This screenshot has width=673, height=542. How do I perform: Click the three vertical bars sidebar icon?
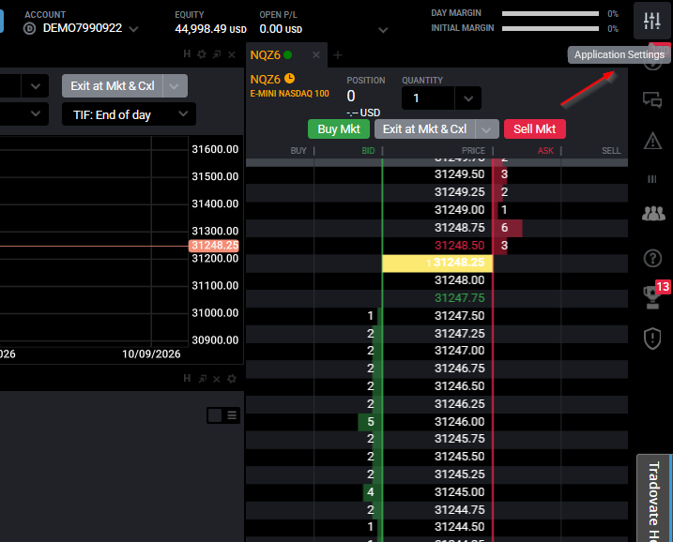click(652, 179)
